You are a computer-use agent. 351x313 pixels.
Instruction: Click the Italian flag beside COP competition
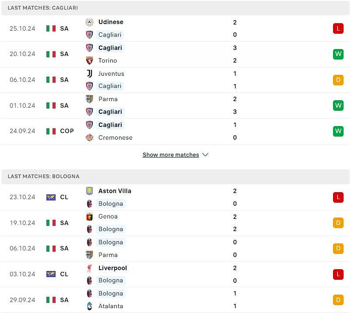point(51,131)
